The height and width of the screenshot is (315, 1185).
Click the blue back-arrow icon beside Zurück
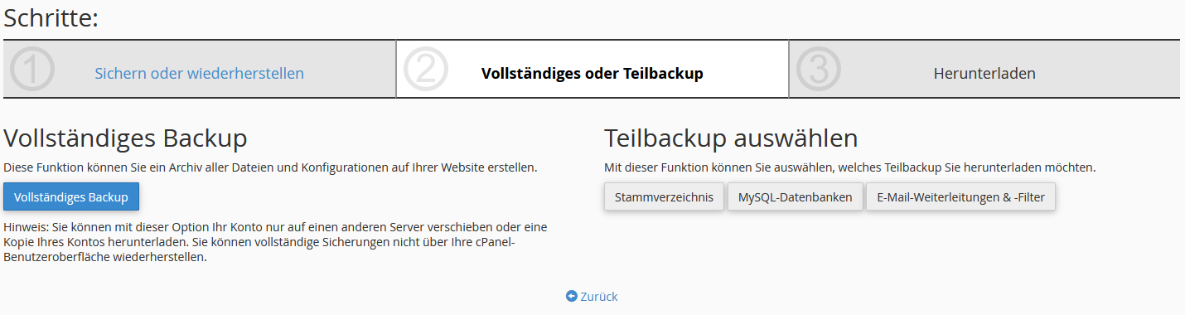coord(571,296)
